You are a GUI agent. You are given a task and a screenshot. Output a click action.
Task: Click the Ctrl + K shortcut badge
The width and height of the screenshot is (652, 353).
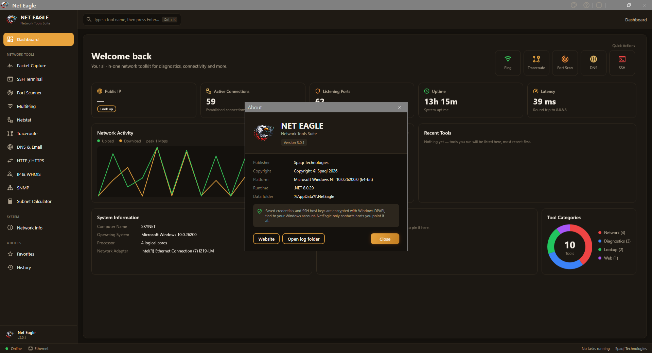pyautogui.click(x=170, y=20)
